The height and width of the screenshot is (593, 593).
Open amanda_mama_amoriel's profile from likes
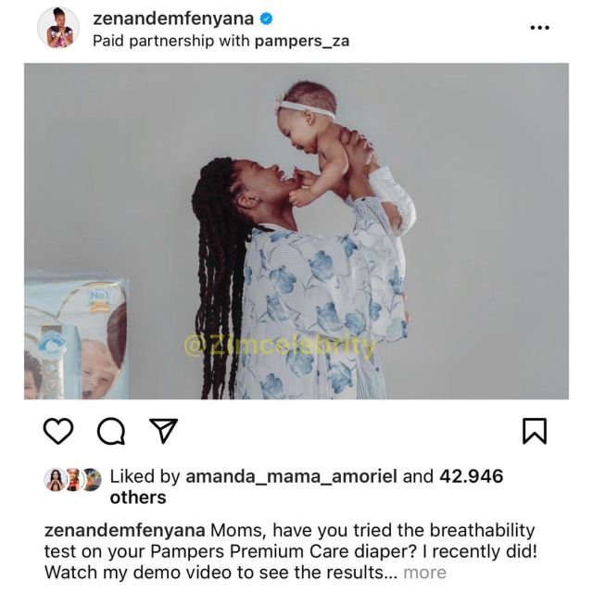click(291, 476)
